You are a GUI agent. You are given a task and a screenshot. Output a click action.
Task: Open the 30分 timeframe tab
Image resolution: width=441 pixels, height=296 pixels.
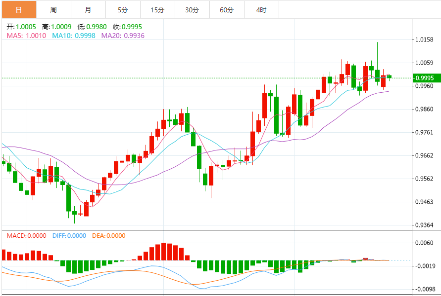[x=192, y=10]
